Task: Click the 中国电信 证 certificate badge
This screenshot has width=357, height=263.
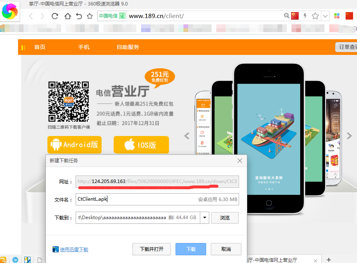Action: [x=112, y=16]
